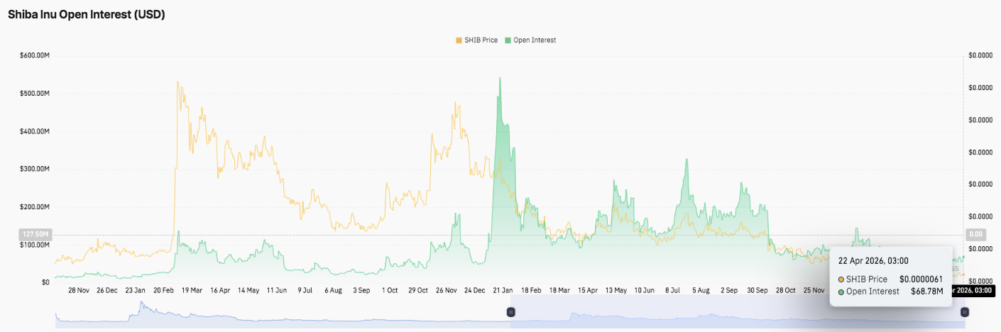
Task: Click the 0.00 crosshair label on right axis
Action: coord(975,234)
